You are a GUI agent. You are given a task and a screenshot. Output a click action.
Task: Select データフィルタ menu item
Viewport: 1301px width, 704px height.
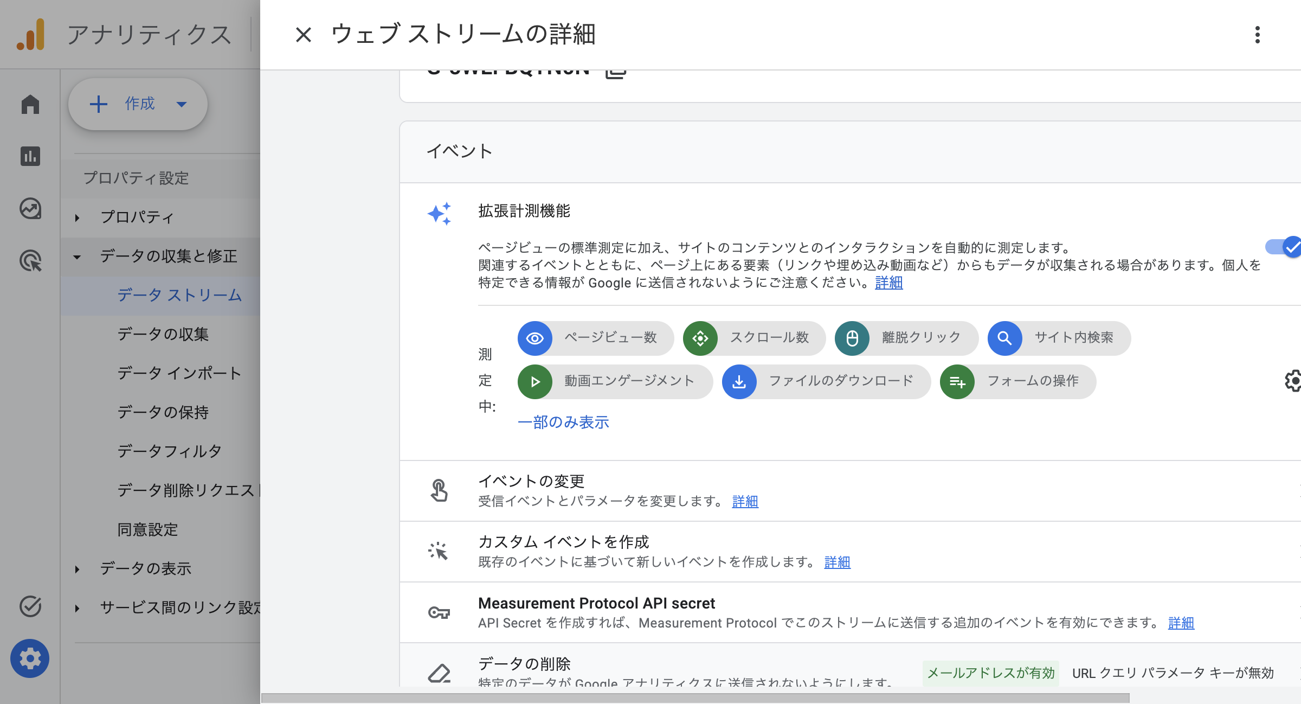tap(160, 452)
